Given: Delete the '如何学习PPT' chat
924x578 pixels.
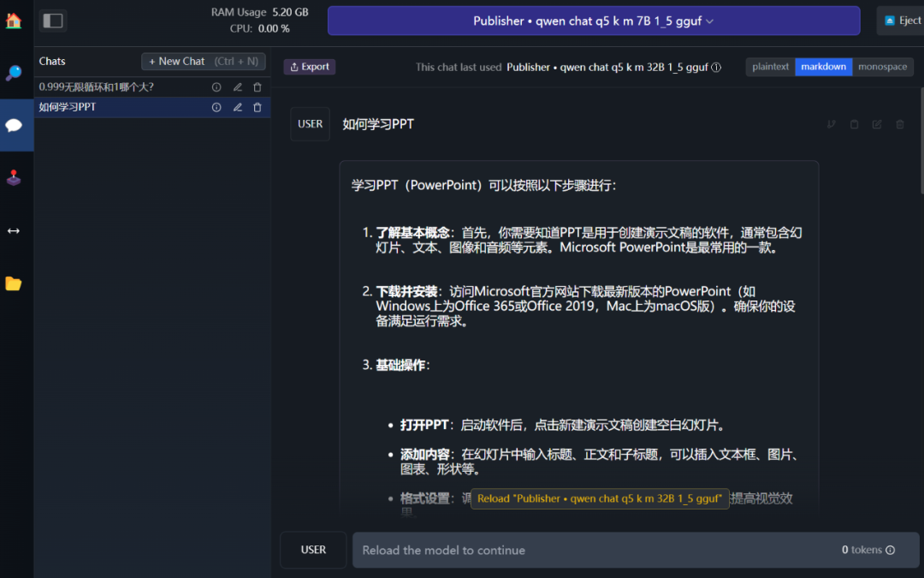Looking at the screenshot, I should (x=258, y=107).
